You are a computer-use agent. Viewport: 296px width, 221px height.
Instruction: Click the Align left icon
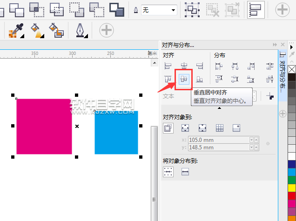(168, 66)
